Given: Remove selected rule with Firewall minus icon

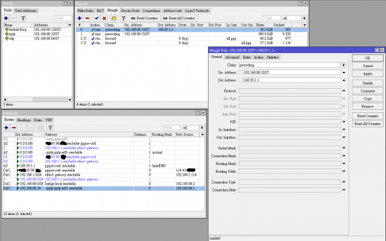Looking at the screenshot, I should tap(87, 18).
